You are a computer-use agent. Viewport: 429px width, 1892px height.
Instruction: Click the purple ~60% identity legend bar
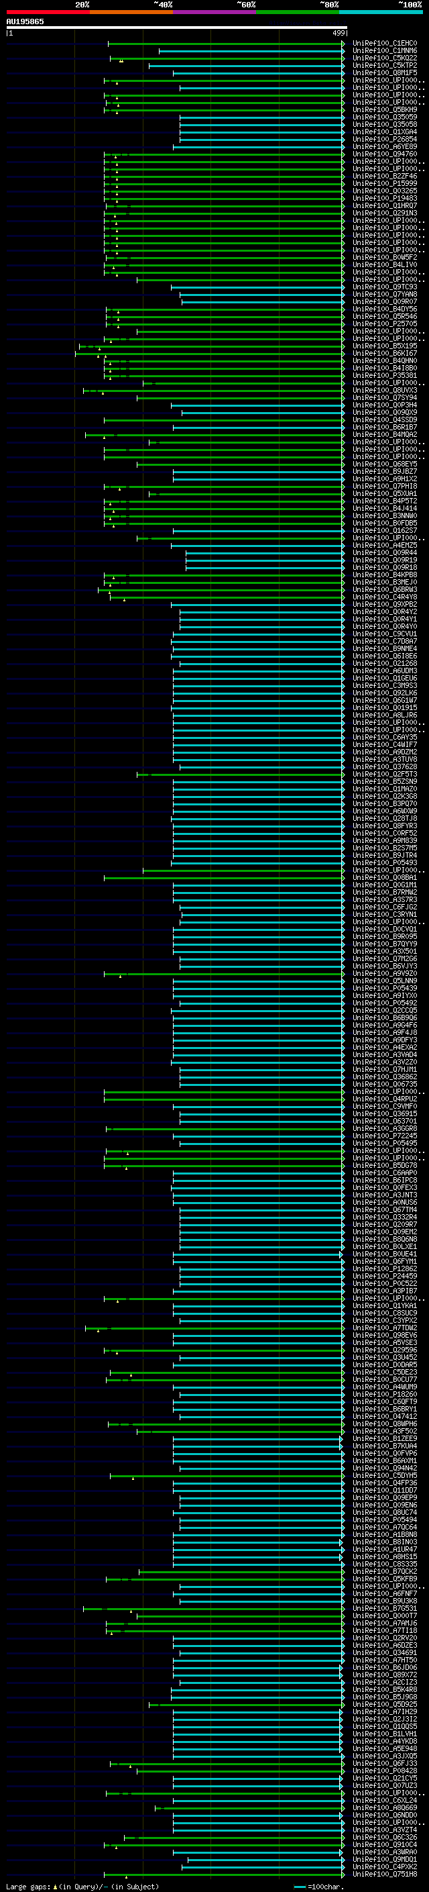pyautogui.click(x=215, y=12)
